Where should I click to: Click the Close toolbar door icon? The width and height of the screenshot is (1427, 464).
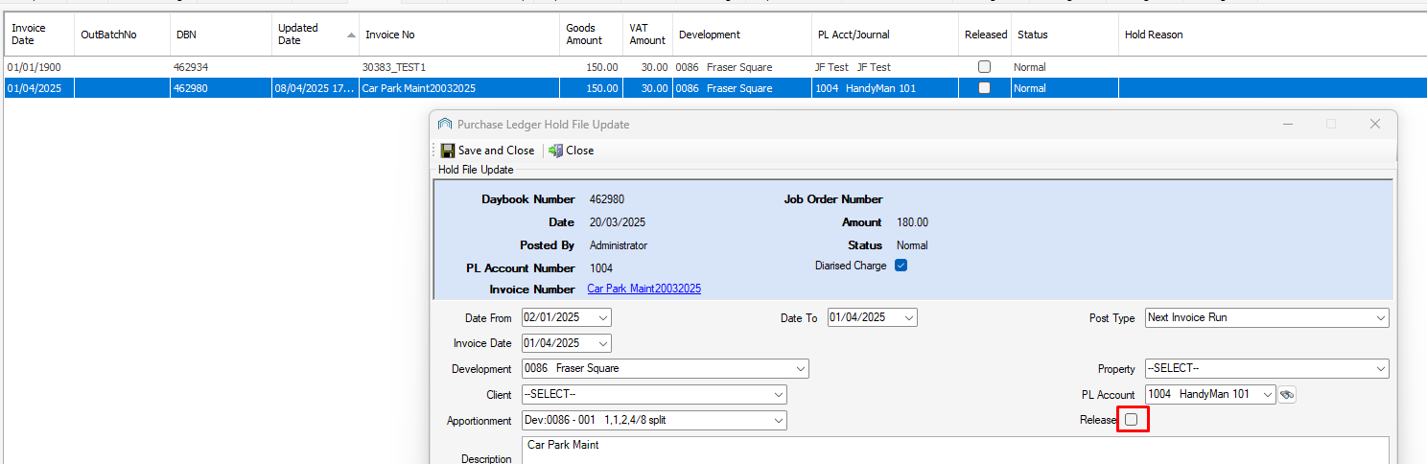tap(556, 151)
